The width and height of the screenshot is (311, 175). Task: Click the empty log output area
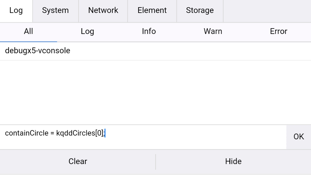155,92
